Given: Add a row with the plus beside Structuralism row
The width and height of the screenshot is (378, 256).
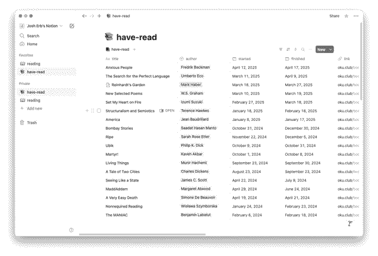Looking at the screenshot, I should coord(87,111).
